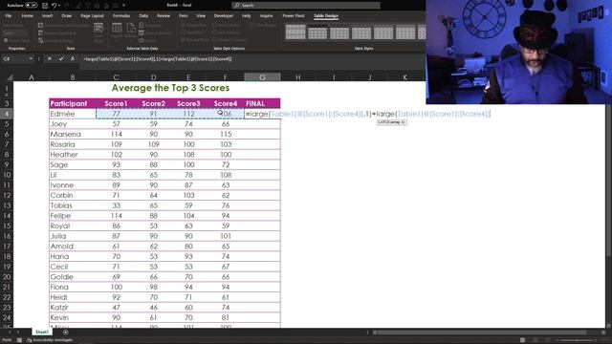This screenshot has height=344, width=612.
Task: Select the column C header
Action: (116, 77)
